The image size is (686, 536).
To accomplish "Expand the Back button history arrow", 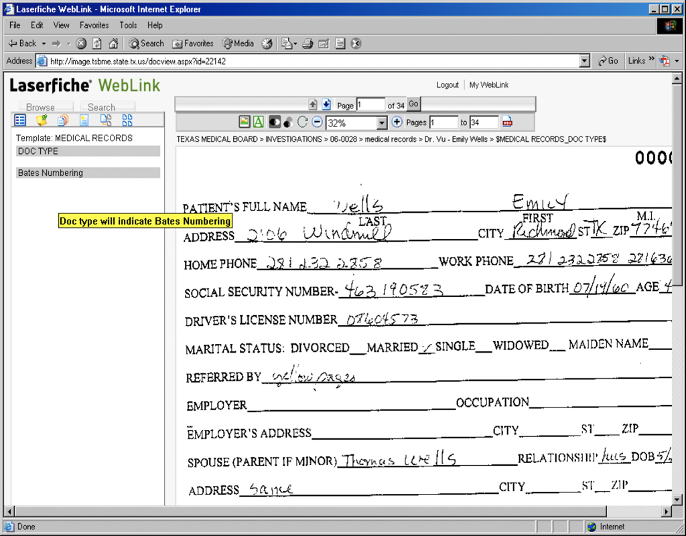I will click(x=44, y=43).
